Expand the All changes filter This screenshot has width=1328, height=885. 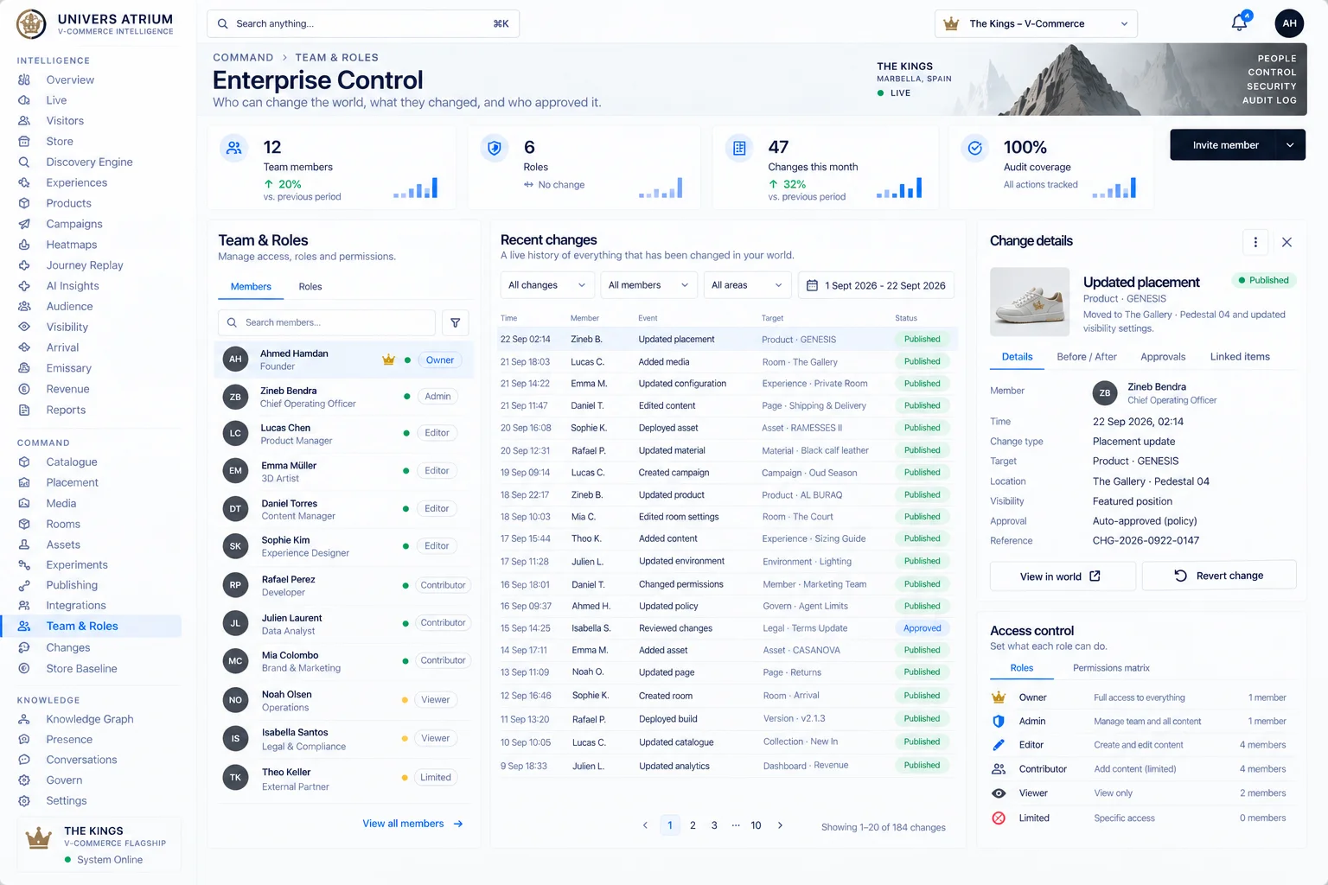click(x=547, y=285)
